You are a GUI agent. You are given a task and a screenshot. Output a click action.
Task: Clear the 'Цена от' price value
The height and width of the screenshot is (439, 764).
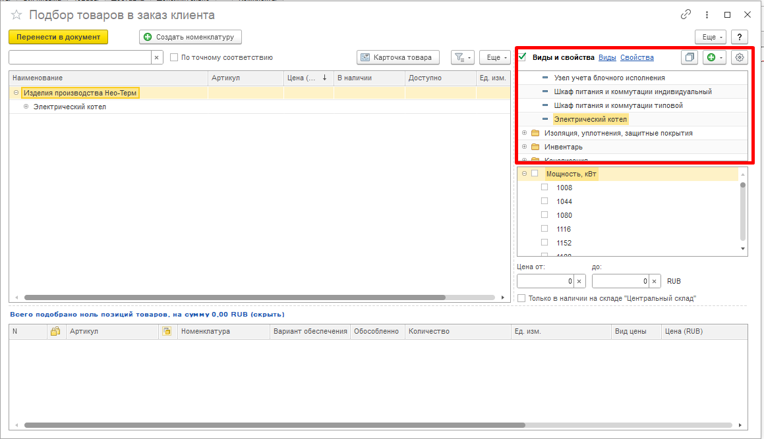click(x=579, y=281)
